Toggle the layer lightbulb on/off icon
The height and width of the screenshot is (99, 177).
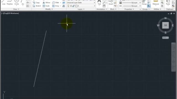(68, 6)
